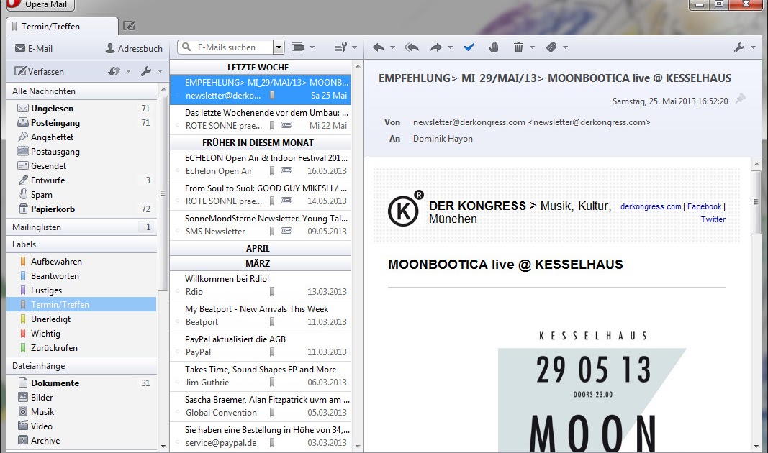768x453 pixels.
Task: Click the E-Mails suchen search field
Action: (x=226, y=47)
